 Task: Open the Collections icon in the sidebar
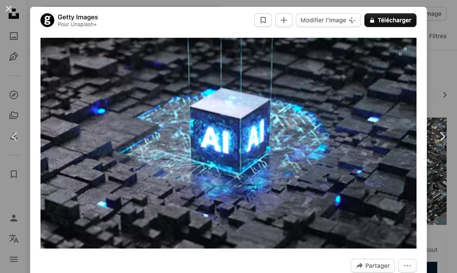pyautogui.click(x=14, y=115)
